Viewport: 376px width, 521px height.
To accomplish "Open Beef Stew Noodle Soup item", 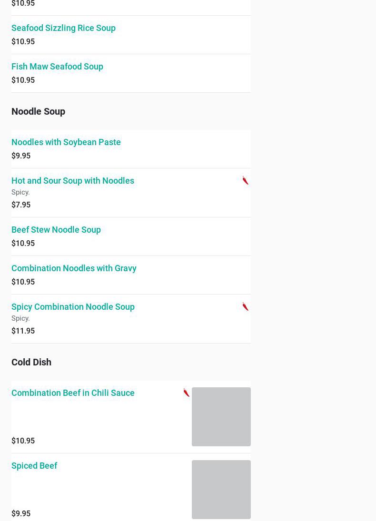I will 56,230.
